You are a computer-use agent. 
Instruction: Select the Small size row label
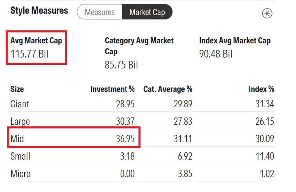coord(20,156)
